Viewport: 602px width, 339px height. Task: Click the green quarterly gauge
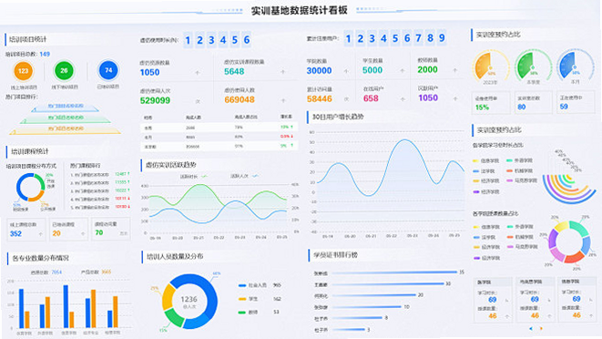(533, 66)
